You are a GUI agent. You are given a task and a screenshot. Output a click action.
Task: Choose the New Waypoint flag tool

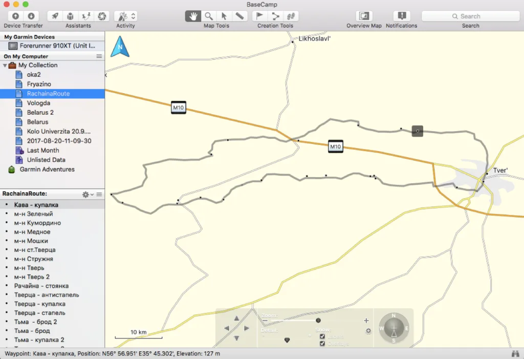click(x=259, y=16)
